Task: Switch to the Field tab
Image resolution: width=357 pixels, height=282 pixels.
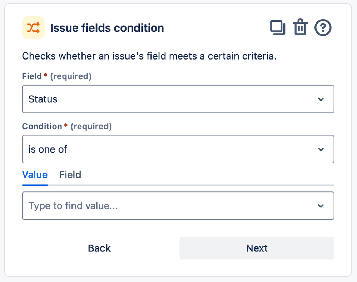Action: click(x=70, y=175)
